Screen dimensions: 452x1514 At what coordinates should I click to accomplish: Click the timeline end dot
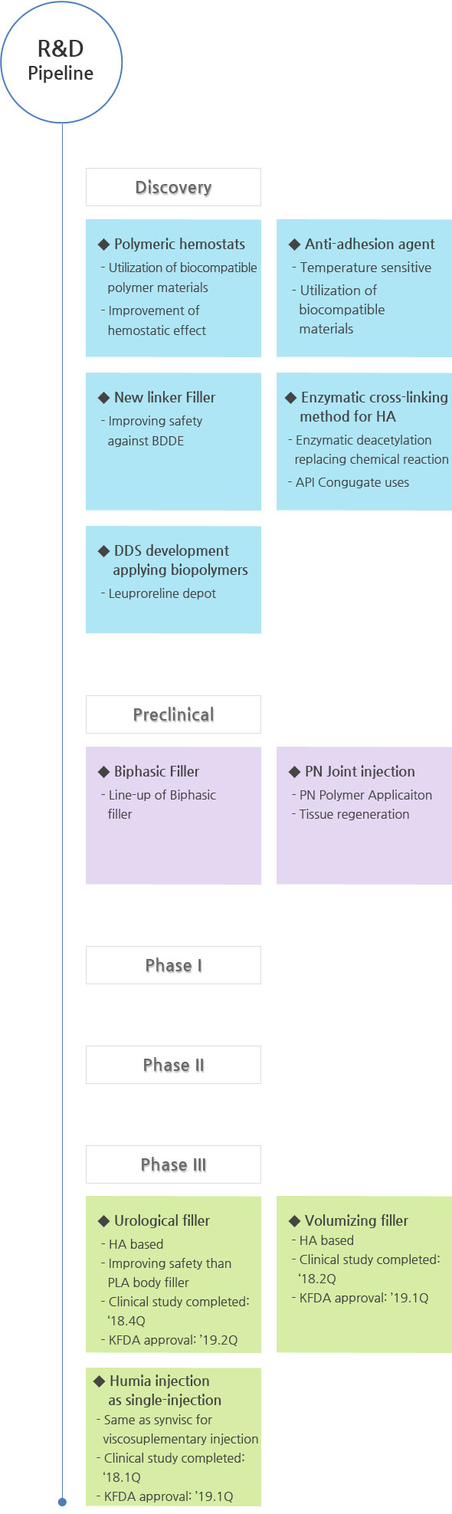[x=62, y=1502]
